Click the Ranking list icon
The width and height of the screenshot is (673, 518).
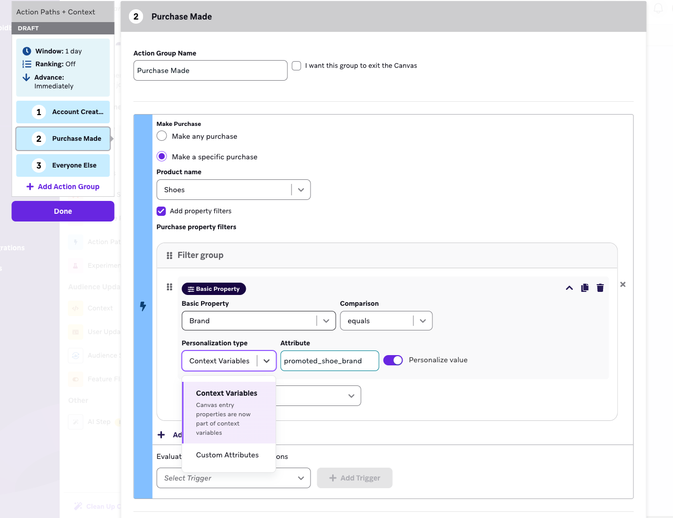[27, 64]
